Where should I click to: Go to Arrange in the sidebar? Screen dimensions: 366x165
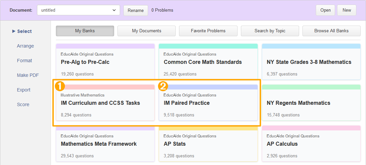[25, 46]
